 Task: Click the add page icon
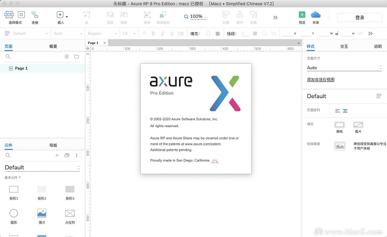tap(67, 56)
